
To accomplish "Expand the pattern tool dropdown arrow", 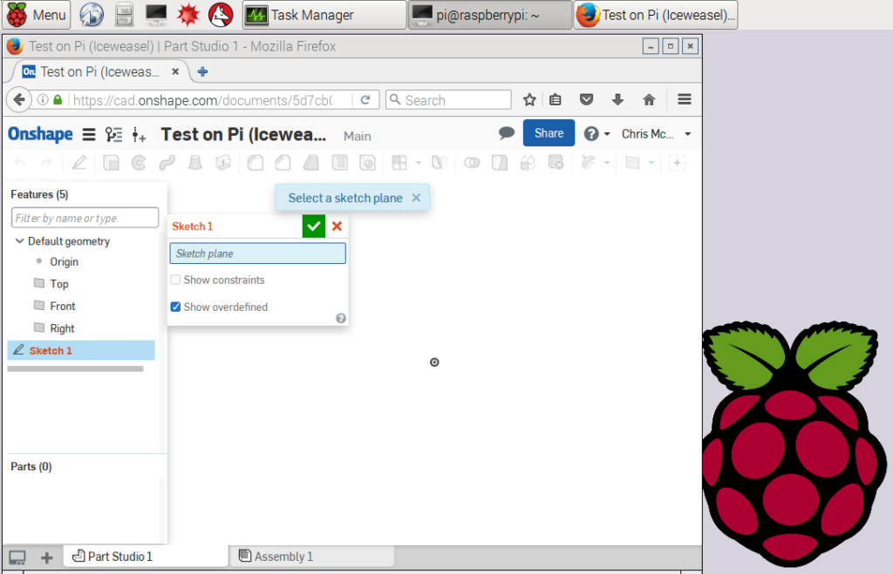I will (418, 163).
